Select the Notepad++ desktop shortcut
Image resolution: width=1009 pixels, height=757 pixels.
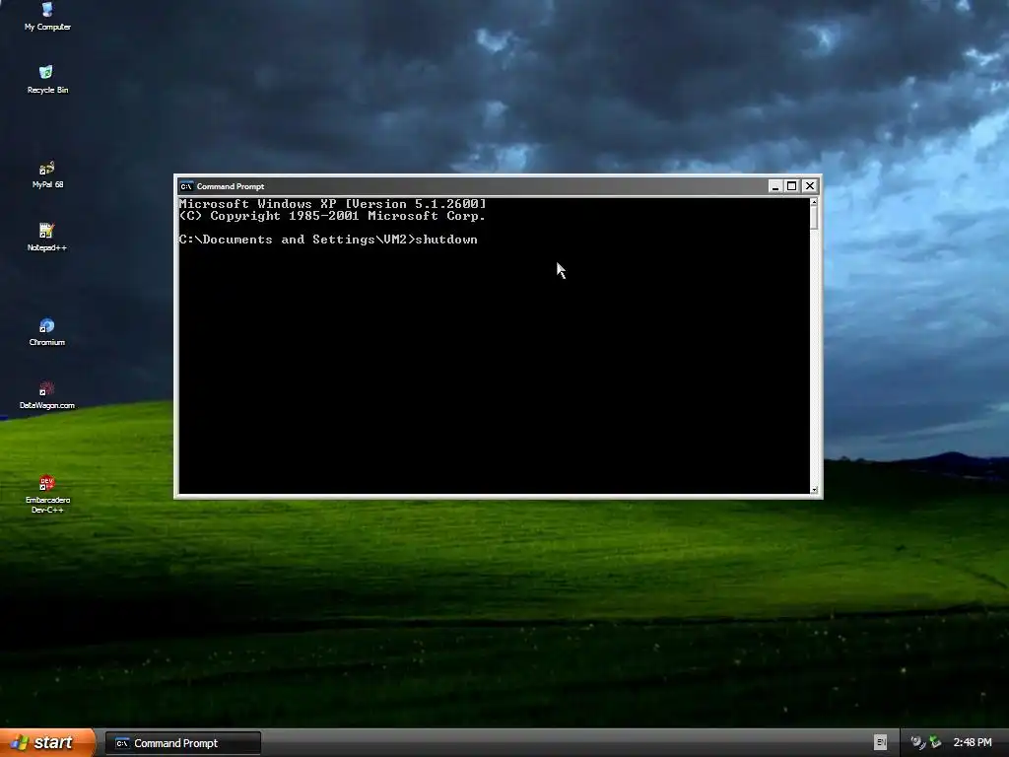tap(47, 237)
